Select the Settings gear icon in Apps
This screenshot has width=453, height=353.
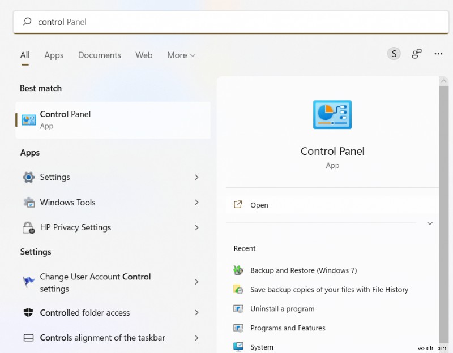(x=29, y=177)
